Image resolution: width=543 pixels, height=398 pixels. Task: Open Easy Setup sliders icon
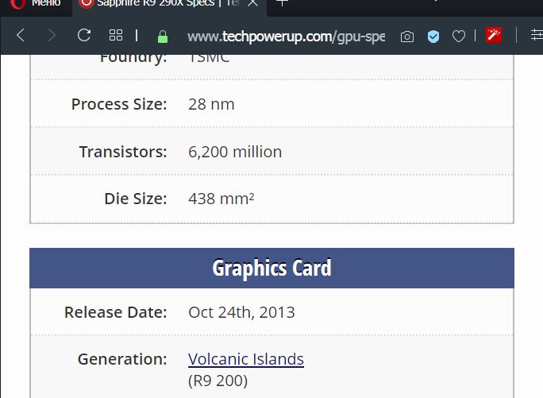click(536, 36)
